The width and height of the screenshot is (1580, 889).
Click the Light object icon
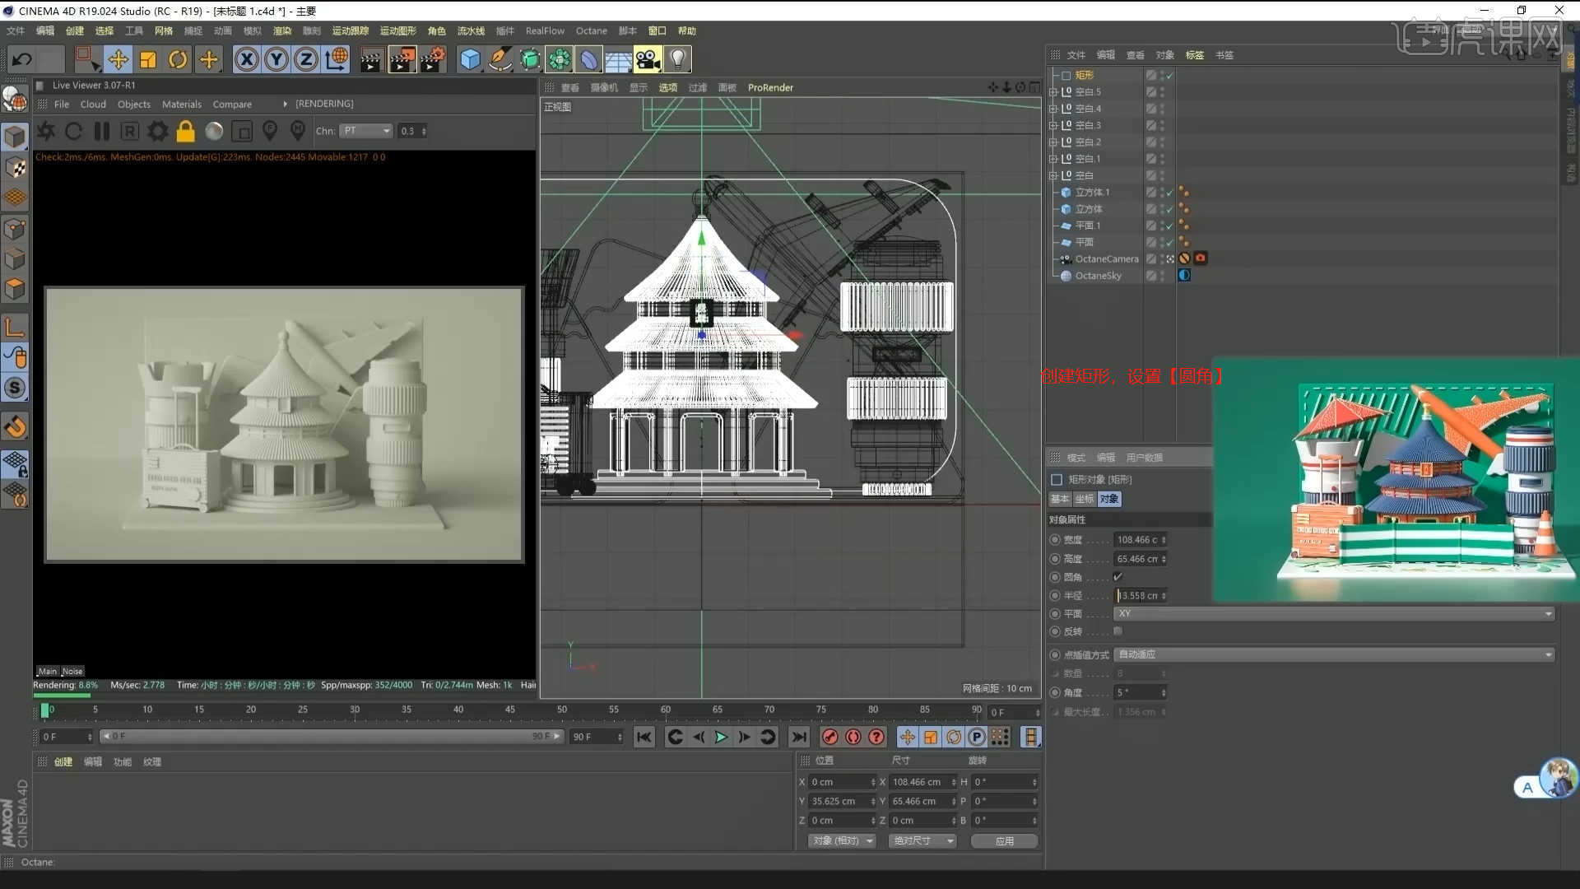(677, 59)
